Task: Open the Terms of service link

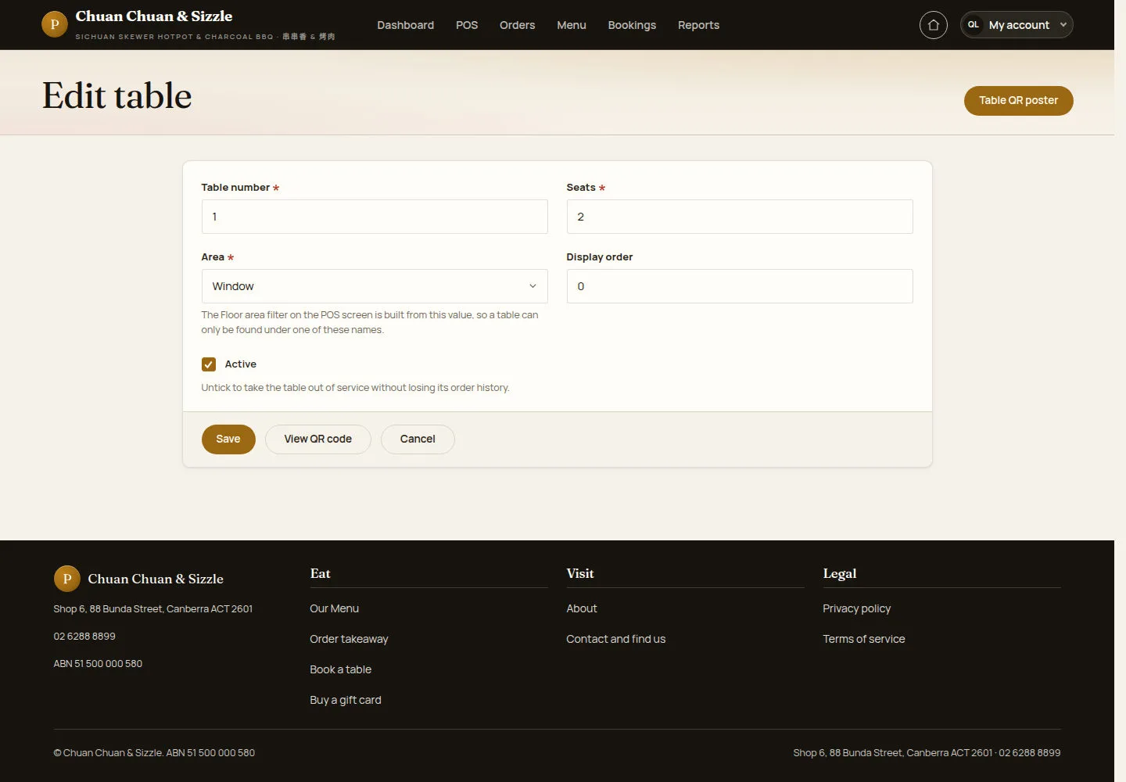Action: pos(864,639)
